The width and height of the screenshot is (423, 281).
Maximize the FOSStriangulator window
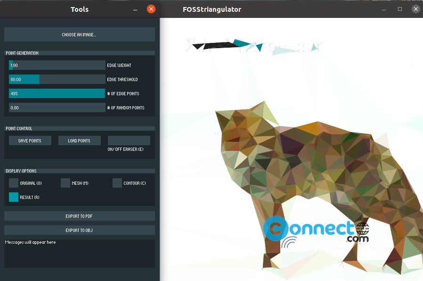click(x=400, y=9)
